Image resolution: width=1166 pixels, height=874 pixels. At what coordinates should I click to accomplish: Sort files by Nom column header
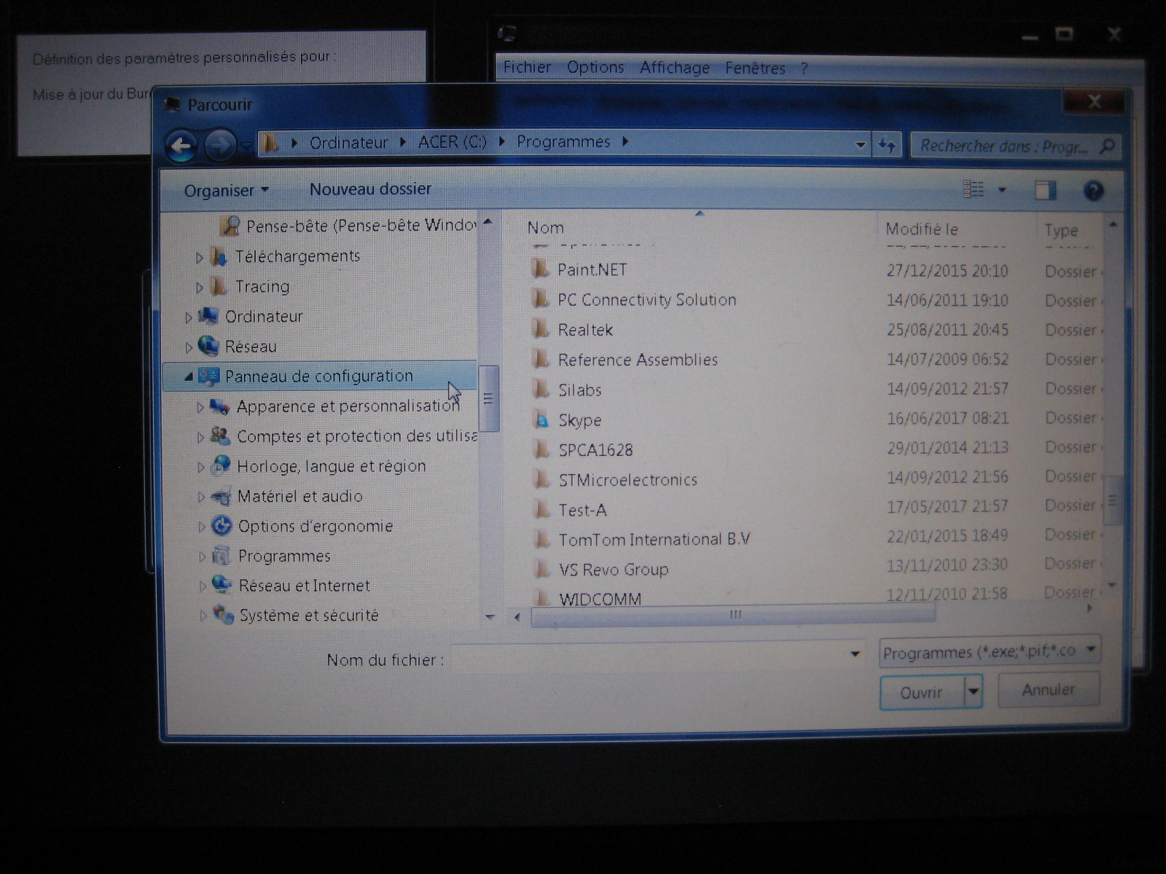(x=545, y=228)
